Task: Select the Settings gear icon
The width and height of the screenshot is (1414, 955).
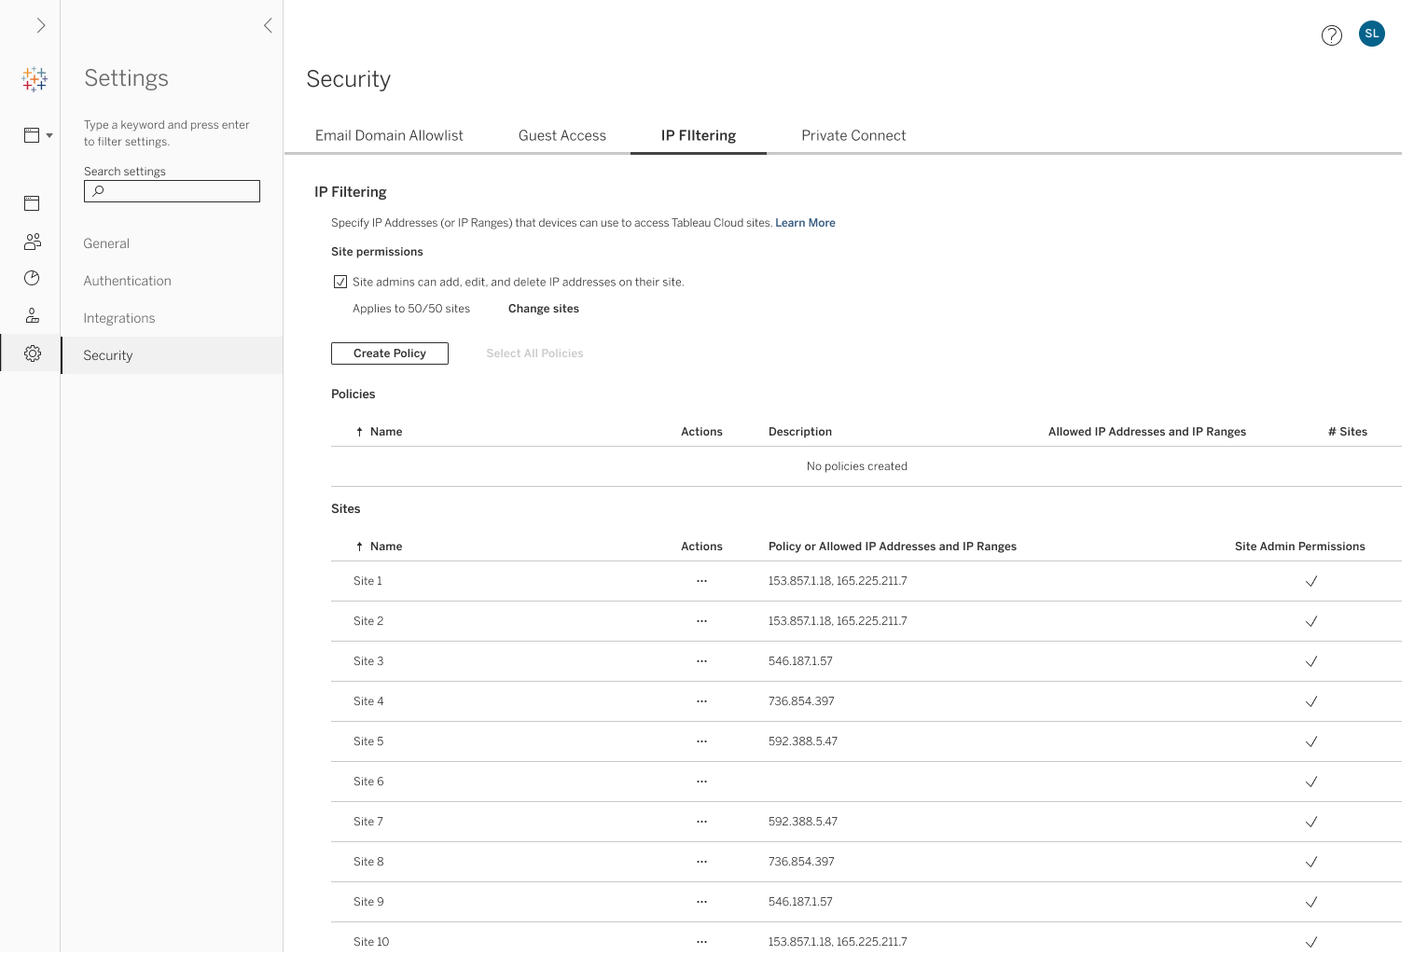Action: pyautogui.click(x=32, y=353)
